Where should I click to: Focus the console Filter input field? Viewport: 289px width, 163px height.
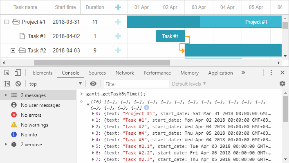136,84
